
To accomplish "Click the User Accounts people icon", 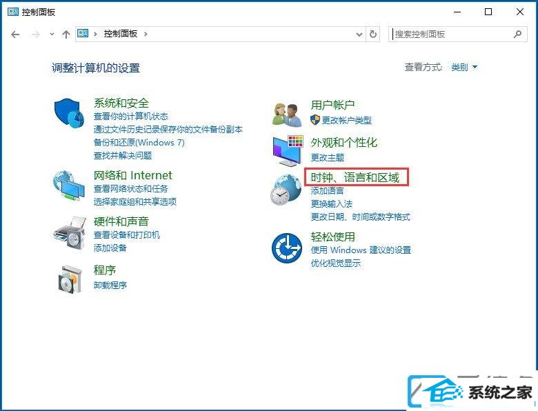I will coord(287,114).
